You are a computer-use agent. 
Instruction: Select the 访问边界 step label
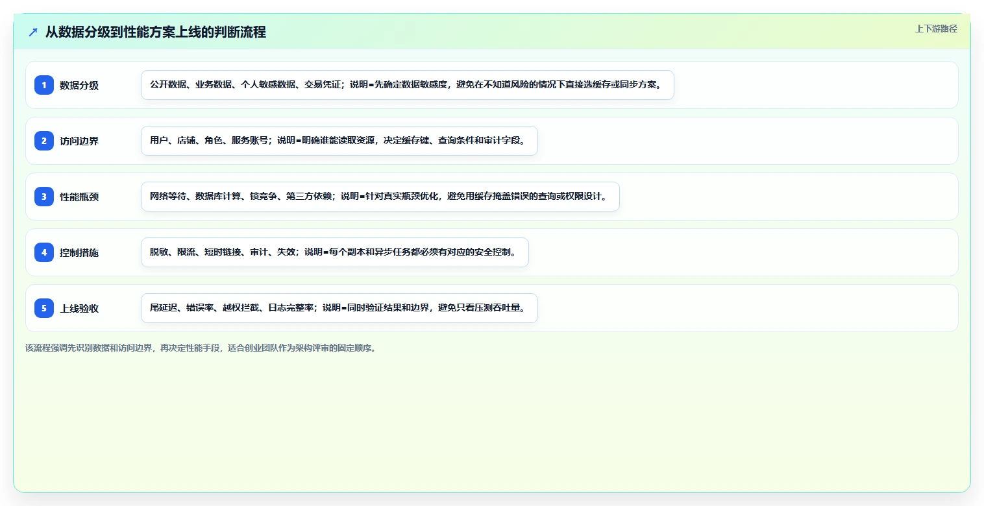tap(79, 141)
